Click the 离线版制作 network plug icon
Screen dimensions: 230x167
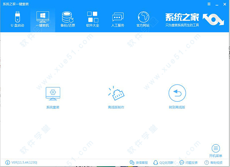[x=116, y=93]
